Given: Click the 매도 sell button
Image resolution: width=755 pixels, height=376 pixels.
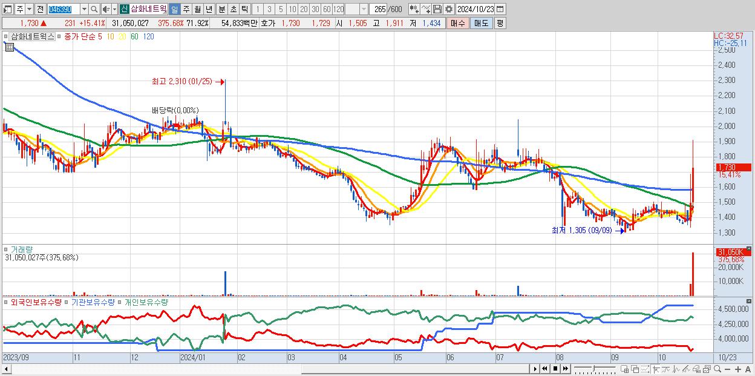Looking at the screenshot, I should (x=481, y=23).
